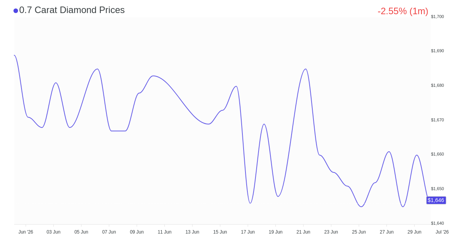This screenshot has width=461, height=242.
Task: Click the price line peak above 21 Jun
Action: [305, 69]
